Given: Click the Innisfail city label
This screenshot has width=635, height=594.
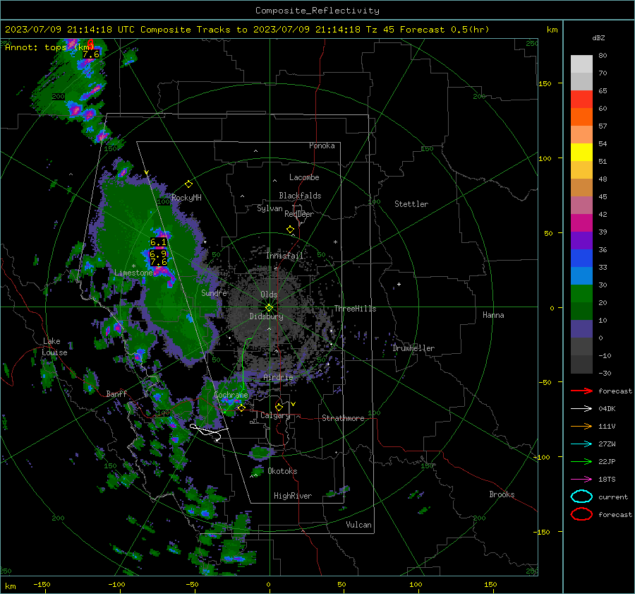Looking at the screenshot, I should pyautogui.click(x=284, y=256).
